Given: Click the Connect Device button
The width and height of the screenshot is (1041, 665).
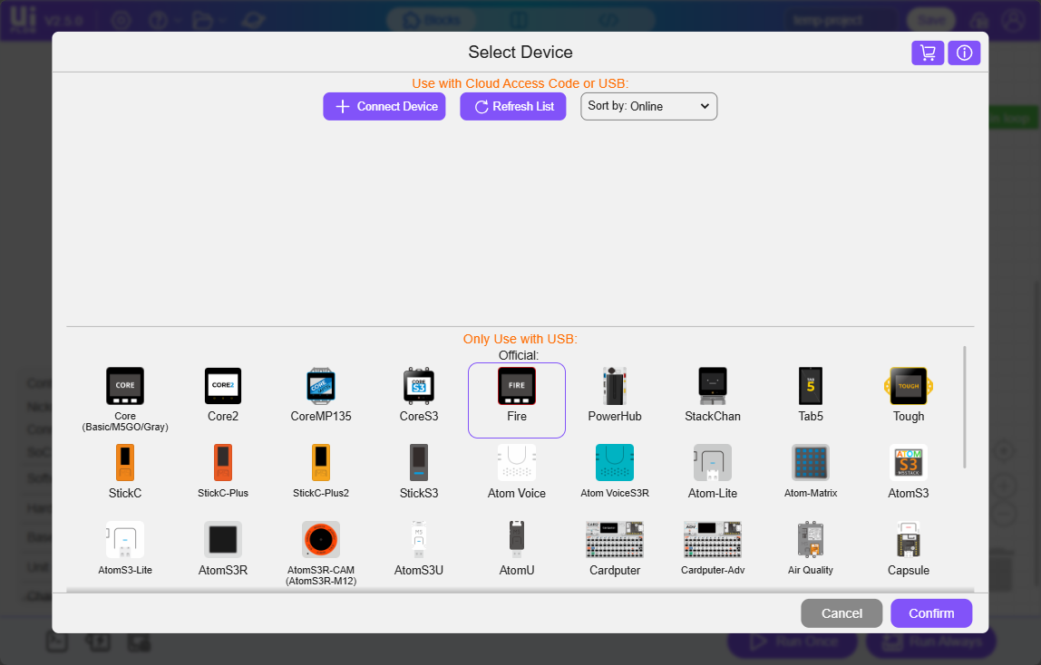Looking at the screenshot, I should tap(384, 106).
